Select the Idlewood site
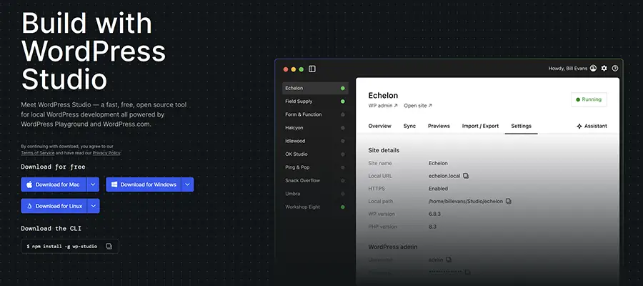 coord(315,141)
